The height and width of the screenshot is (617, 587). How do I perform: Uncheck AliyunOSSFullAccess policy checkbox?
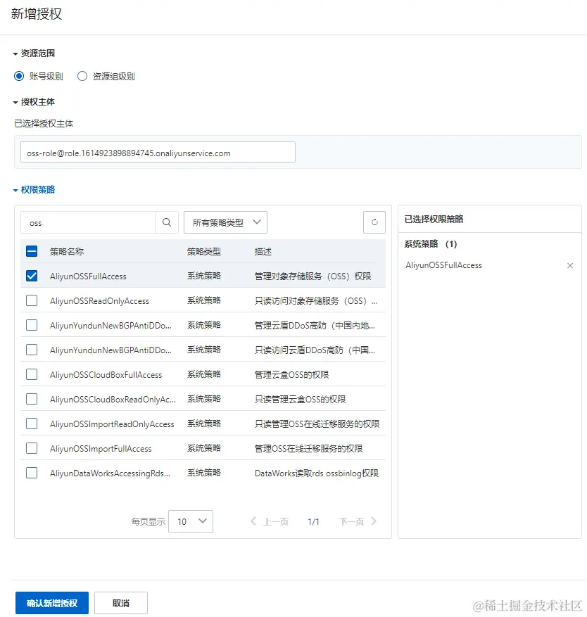coord(32,276)
